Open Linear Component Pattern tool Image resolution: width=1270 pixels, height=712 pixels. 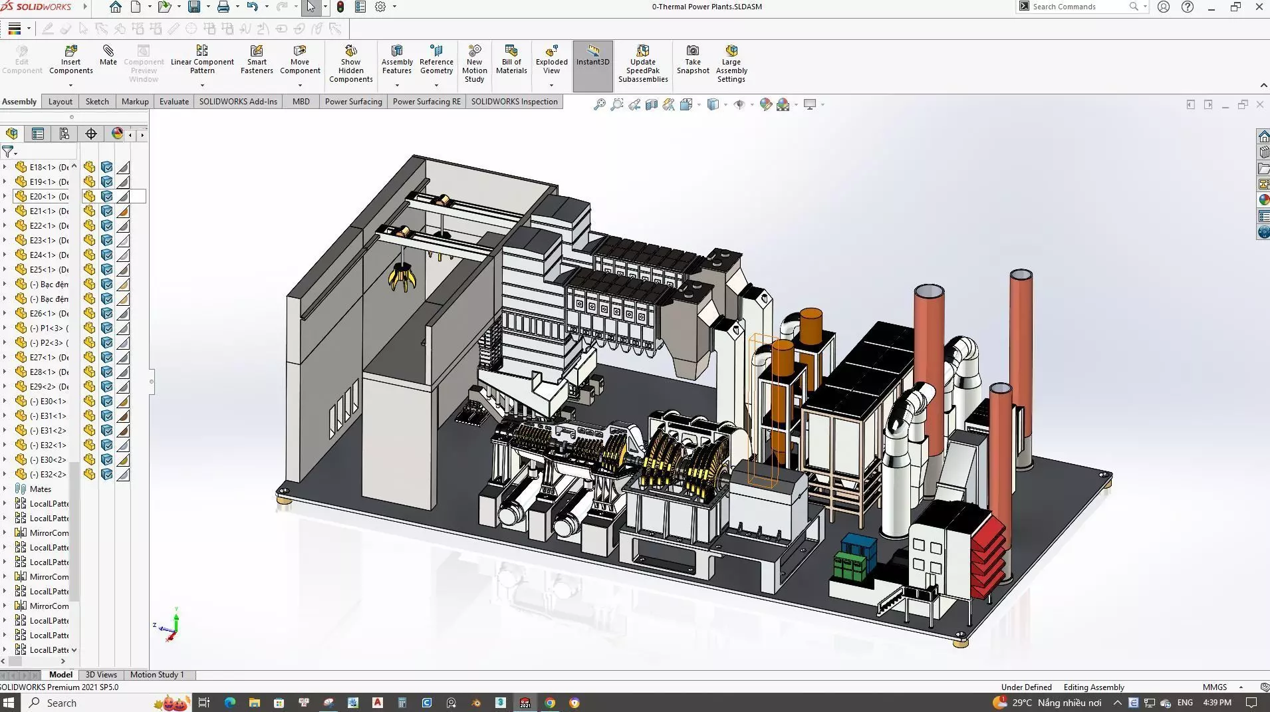[202, 60]
